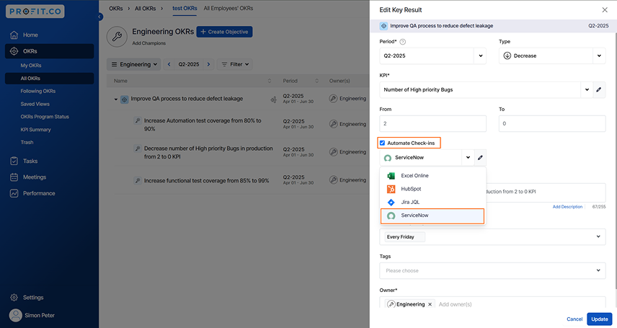
Task: Open the Every Friday frequency dropdown
Action: click(x=492, y=237)
